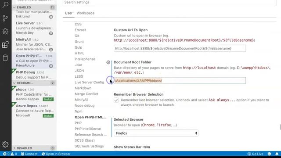
Task: Click the smiley feedback icon
Action: [269, 154]
